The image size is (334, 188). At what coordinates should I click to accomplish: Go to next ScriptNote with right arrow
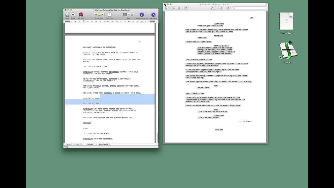pos(103,15)
